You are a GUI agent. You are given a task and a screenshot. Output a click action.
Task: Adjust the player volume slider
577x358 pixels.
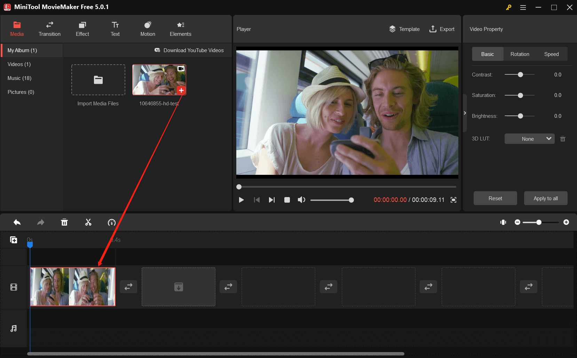pos(332,200)
